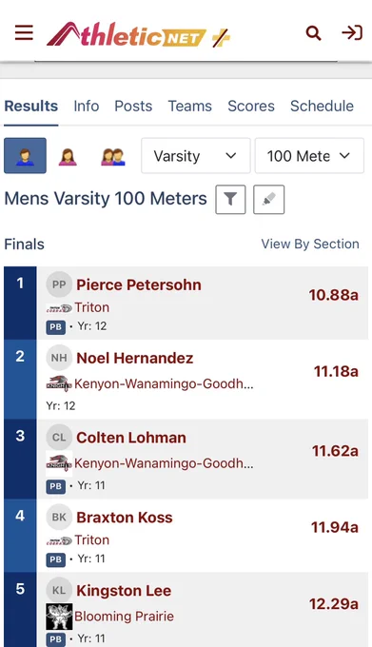This screenshot has height=647, width=372.
Task: Open the hamburger menu
Action: [x=24, y=32]
